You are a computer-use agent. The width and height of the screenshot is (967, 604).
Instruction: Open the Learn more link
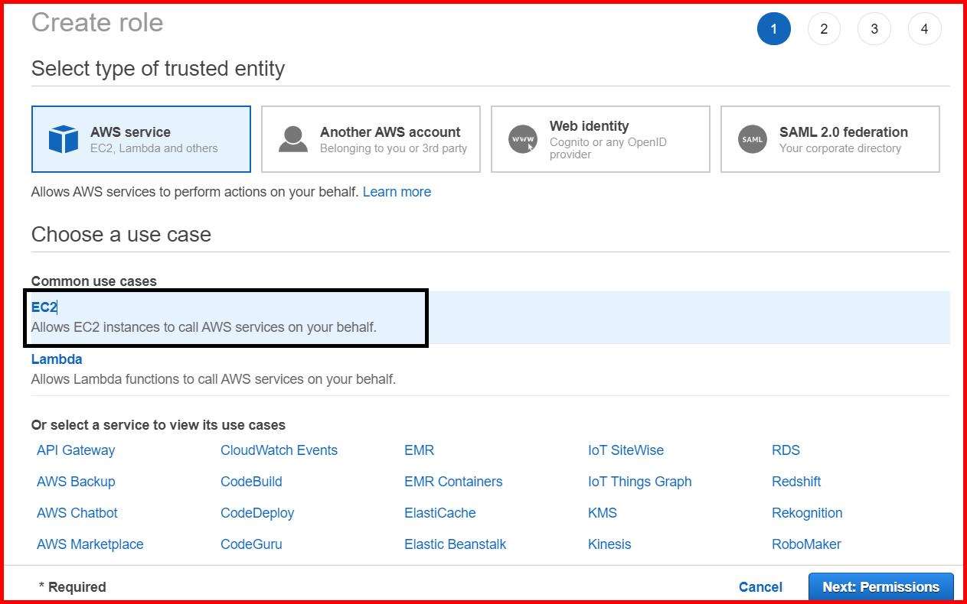pyautogui.click(x=397, y=192)
